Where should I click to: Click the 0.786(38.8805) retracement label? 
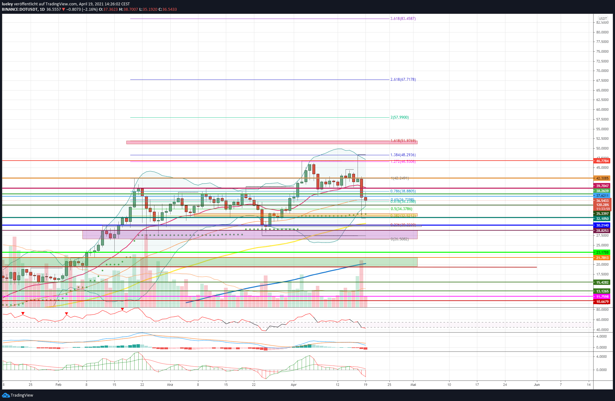pos(403,191)
